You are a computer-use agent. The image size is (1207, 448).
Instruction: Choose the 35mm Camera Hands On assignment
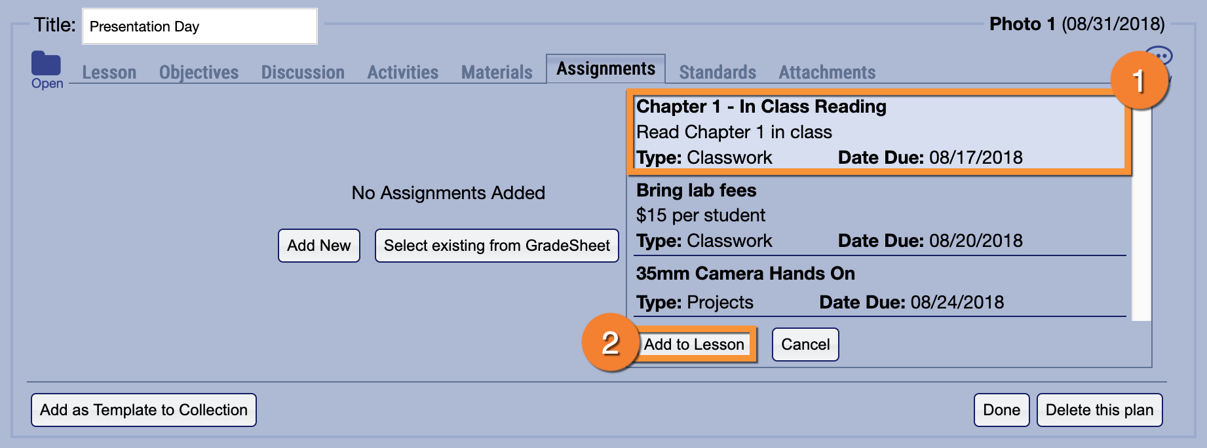(x=879, y=288)
